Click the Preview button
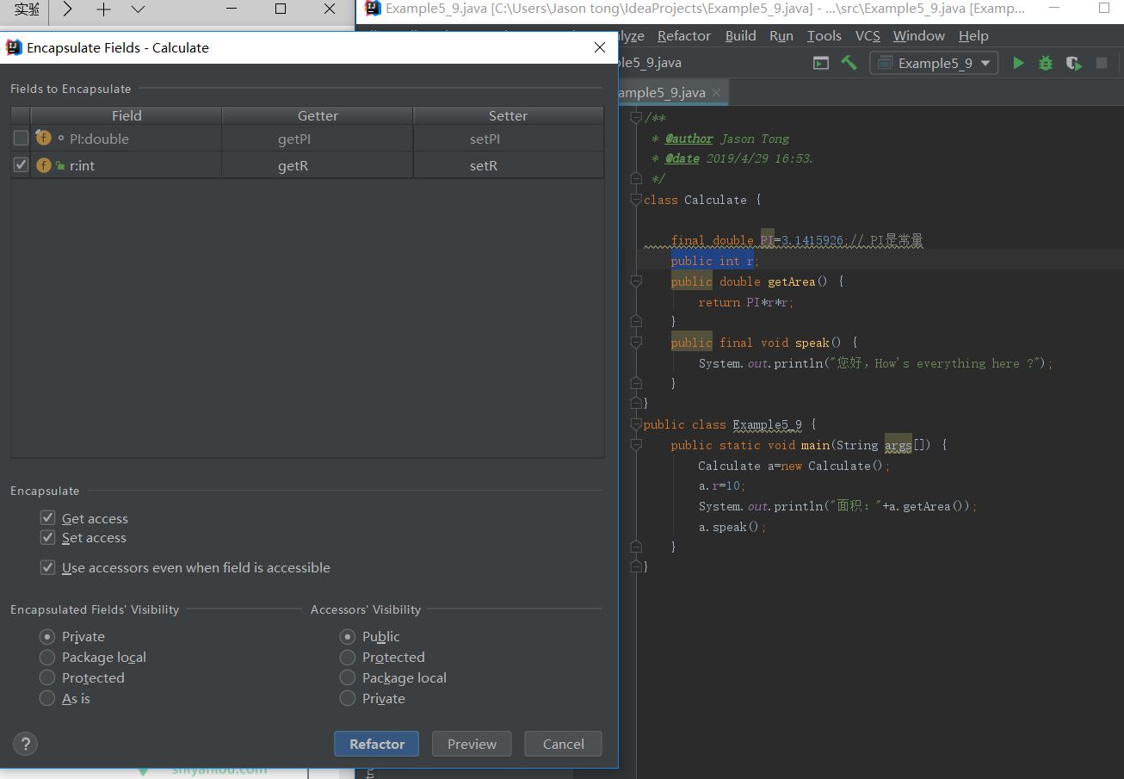 (x=472, y=744)
